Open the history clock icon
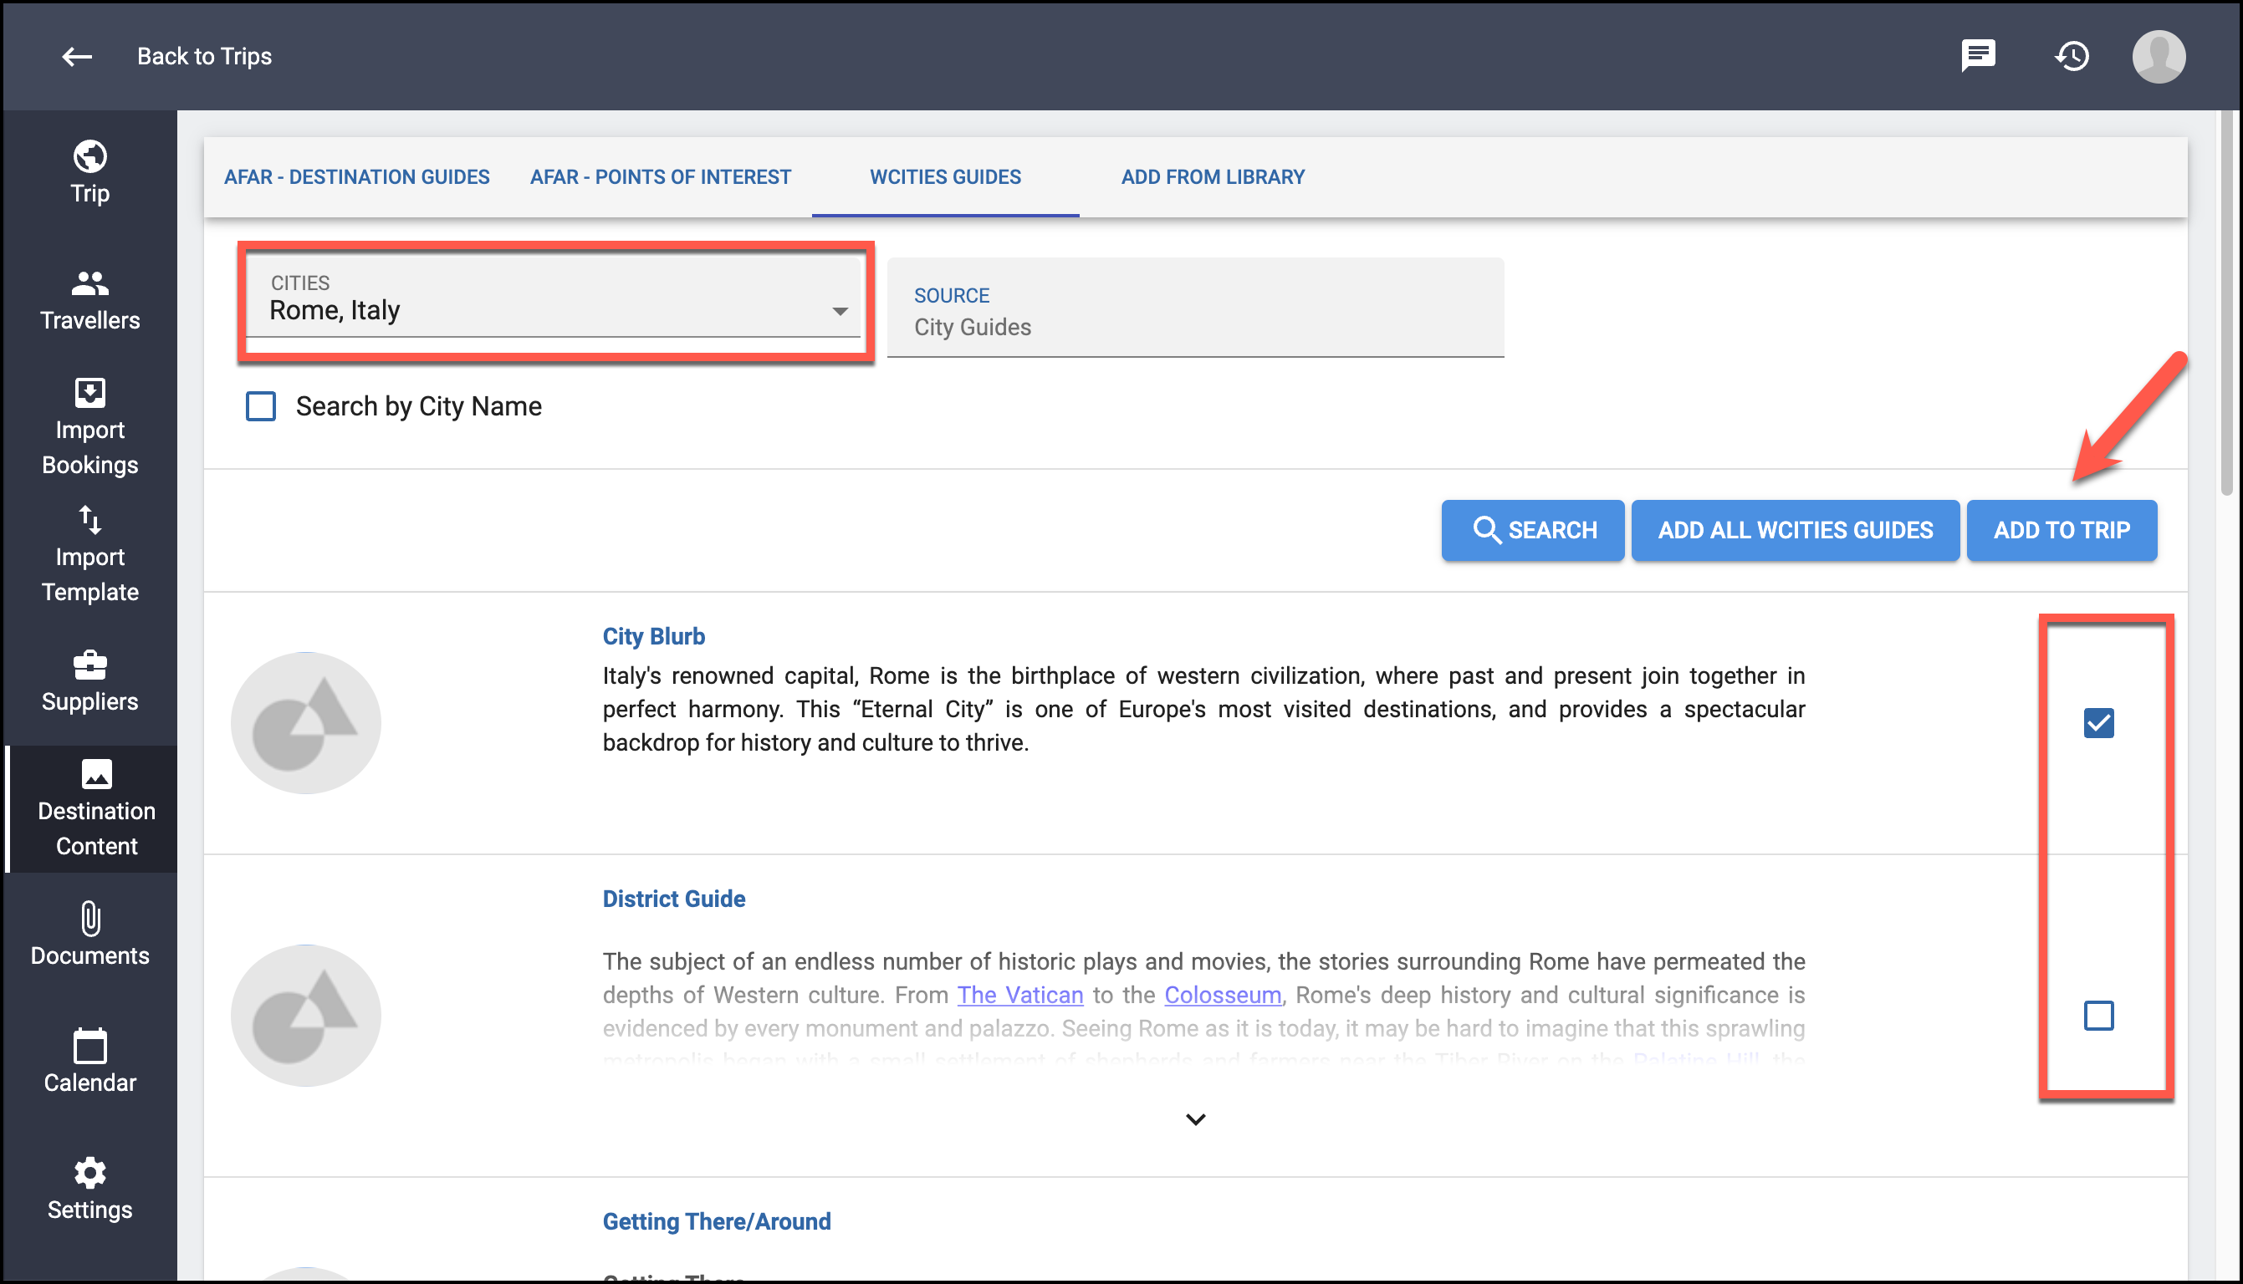Screen dimensions: 2243x1284 point(2071,57)
